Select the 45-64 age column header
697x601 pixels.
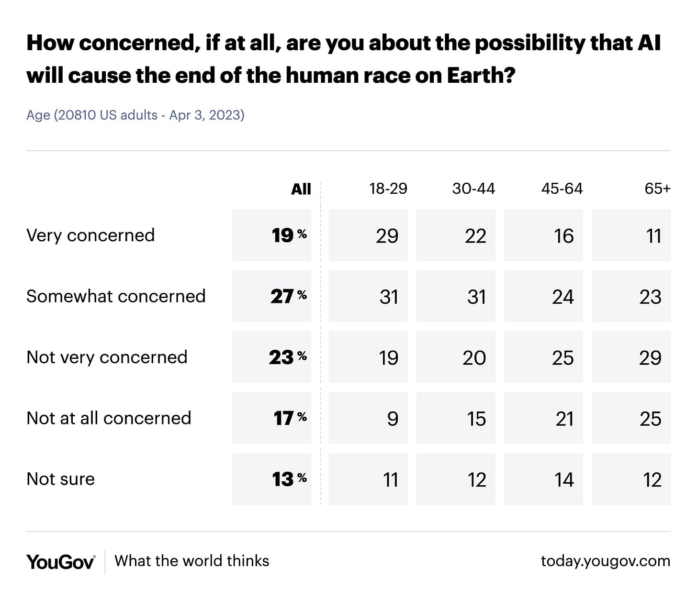[x=562, y=189]
